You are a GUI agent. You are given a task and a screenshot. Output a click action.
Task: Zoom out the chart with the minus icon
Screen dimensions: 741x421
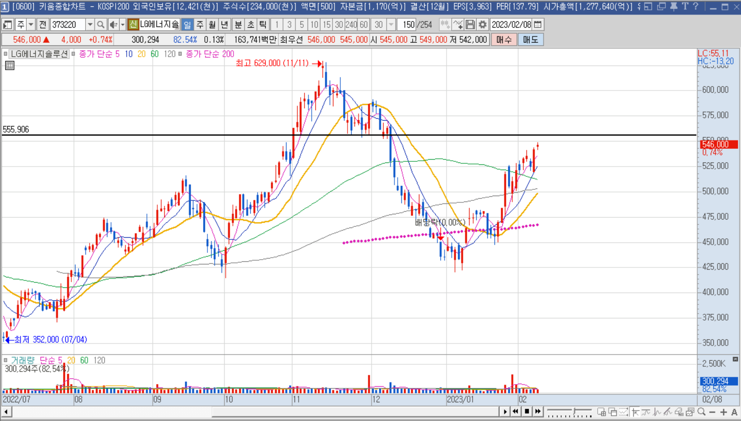pos(713,412)
